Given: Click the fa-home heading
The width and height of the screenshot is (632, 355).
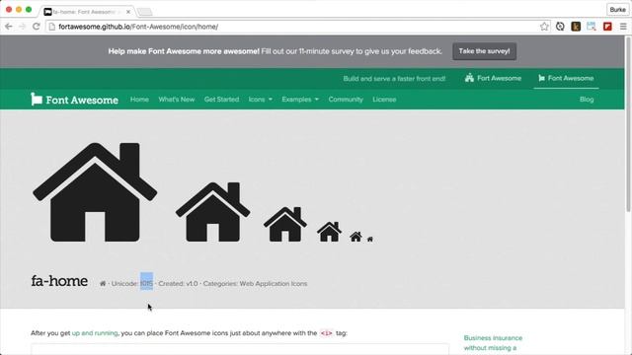Looking at the screenshot, I should [59, 281].
